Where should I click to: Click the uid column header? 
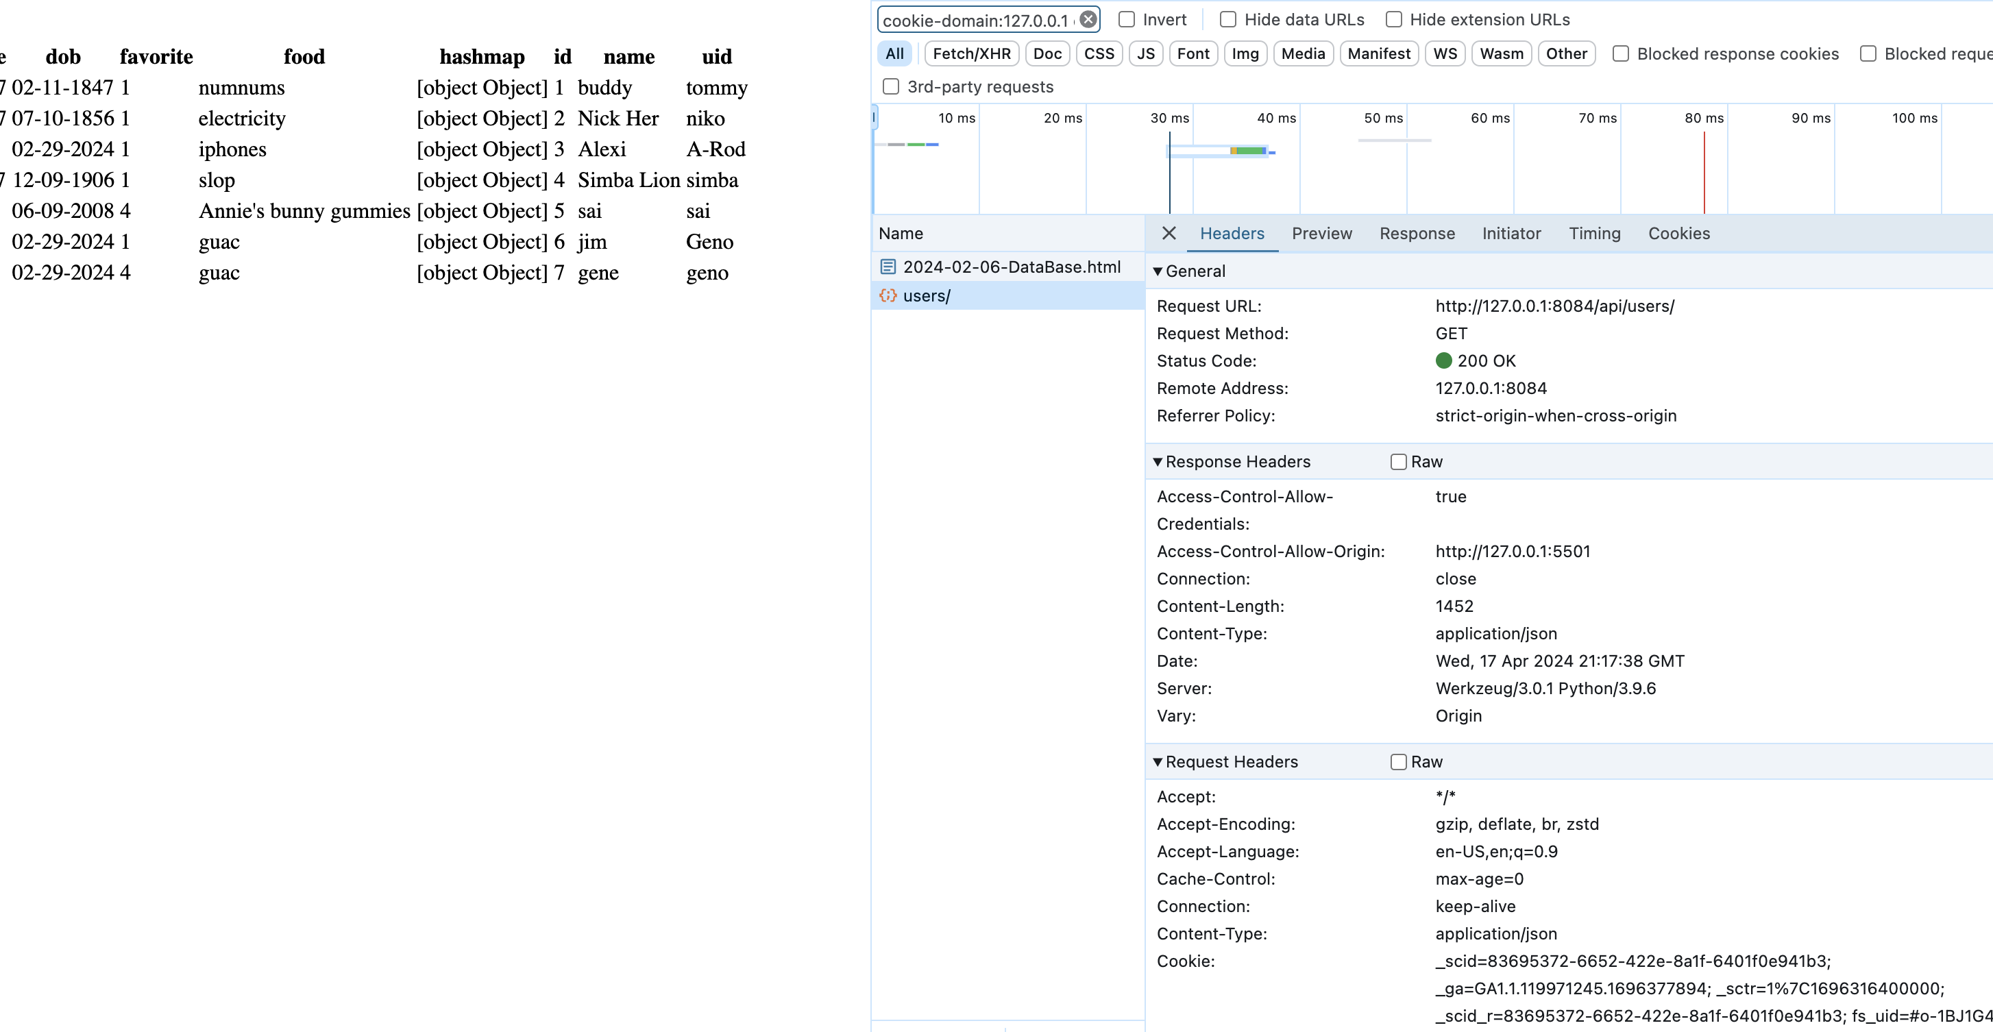click(x=716, y=56)
